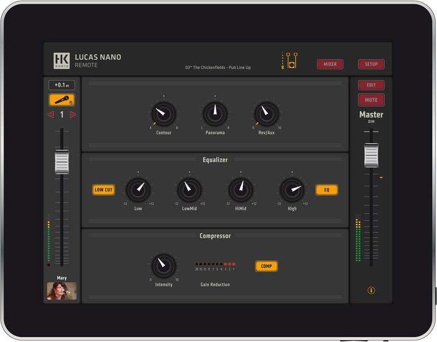Click the channel 1 fader handle
Image resolution: width=437 pixels, height=342 pixels.
(61, 162)
